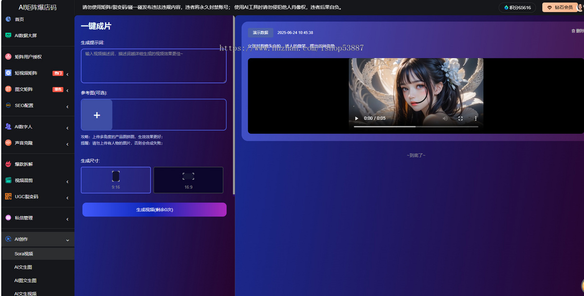Click the 图文矩阵 icon
This screenshot has width=584, height=296.
point(8,89)
